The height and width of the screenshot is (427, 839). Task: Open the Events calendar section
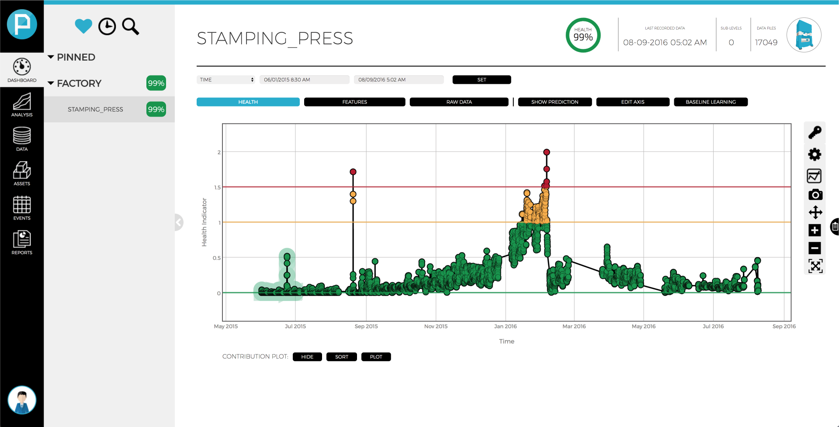click(x=22, y=208)
